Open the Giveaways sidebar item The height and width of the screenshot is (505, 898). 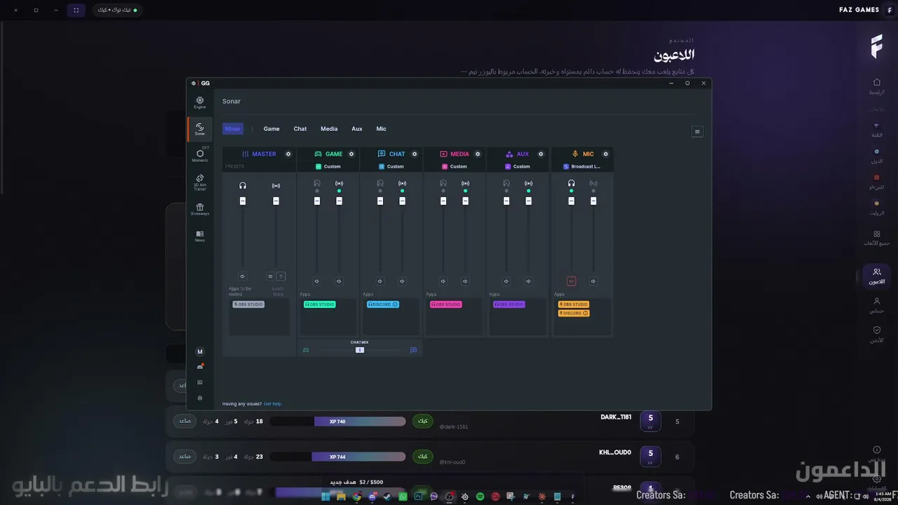(x=200, y=209)
